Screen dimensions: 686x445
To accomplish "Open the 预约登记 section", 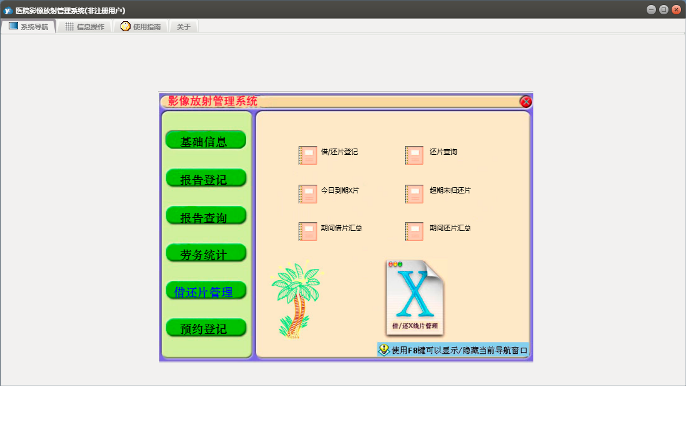I will pyautogui.click(x=206, y=328).
